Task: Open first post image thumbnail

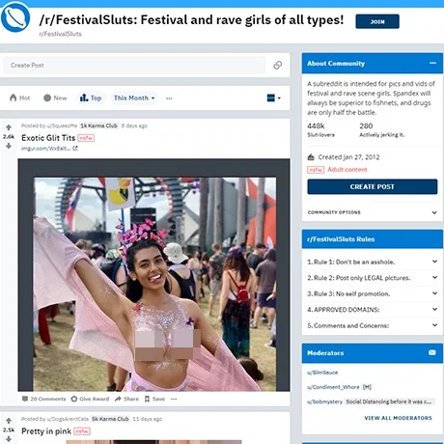Action: (154, 284)
